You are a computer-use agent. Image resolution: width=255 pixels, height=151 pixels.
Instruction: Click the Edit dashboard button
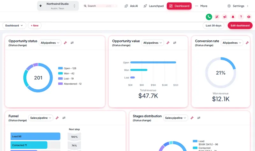point(240,25)
